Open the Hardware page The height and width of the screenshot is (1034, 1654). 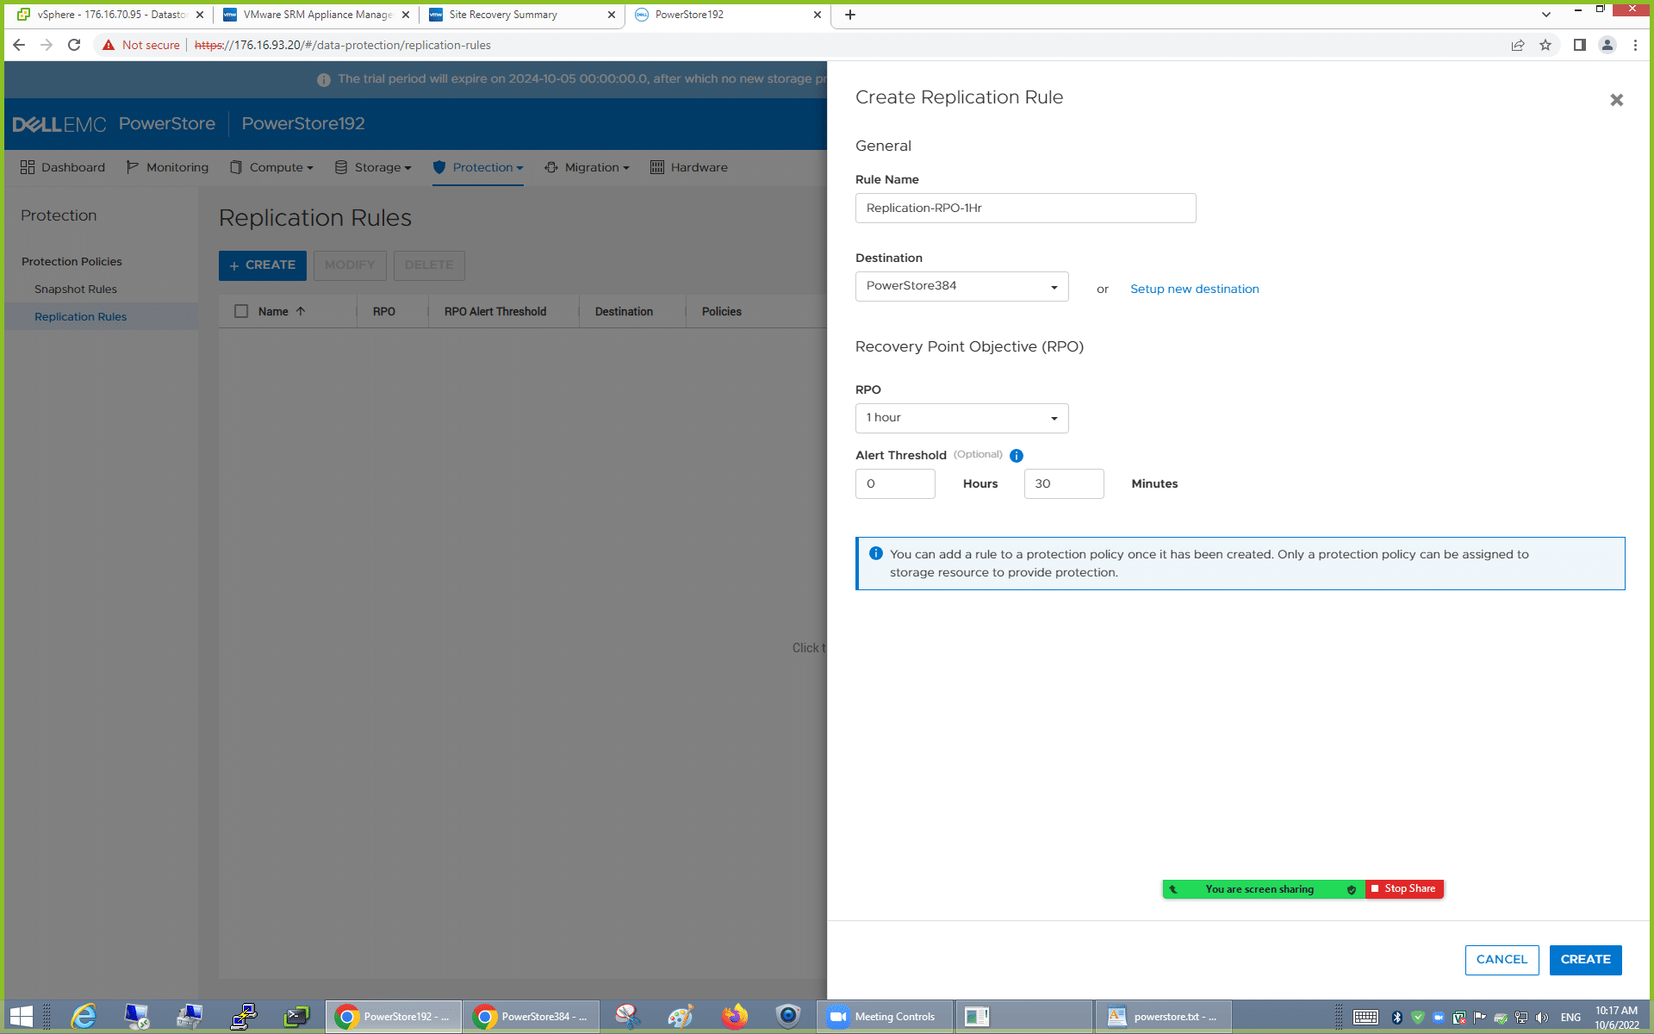click(689, 167)
